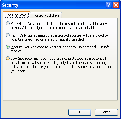Enable the Low (not recommended) radio button

[8, 59]
